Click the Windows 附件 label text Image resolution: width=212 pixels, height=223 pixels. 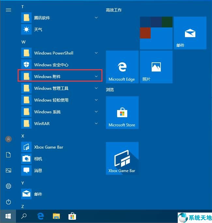(x=48, y=76)
